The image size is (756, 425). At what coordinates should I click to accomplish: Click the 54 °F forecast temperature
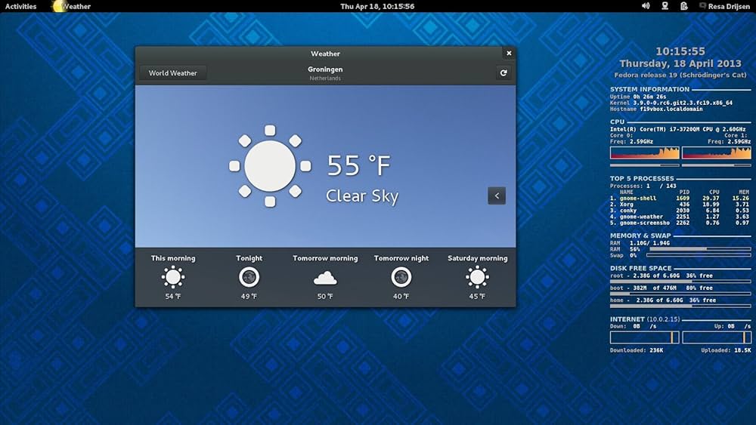(x=173, y=297)
